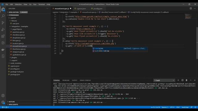
Task: Open the Source Control view
Action: point(3,23)
